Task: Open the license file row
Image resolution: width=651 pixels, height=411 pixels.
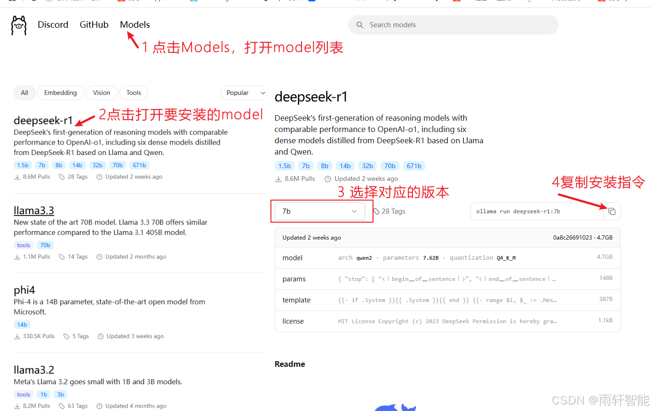Action: 447,321
